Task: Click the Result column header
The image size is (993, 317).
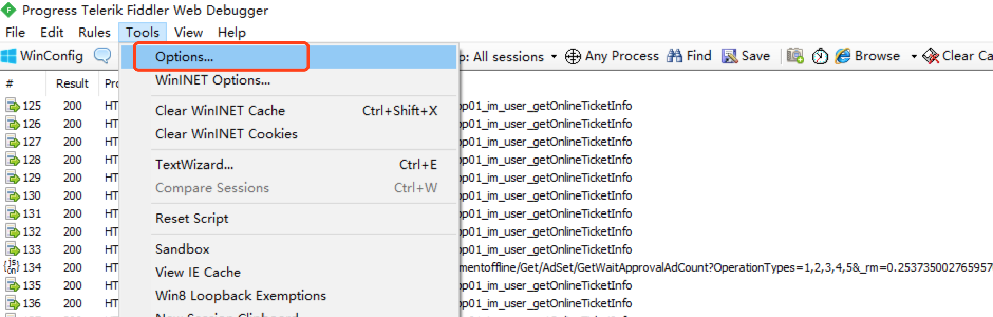Action: pos(72,83)
